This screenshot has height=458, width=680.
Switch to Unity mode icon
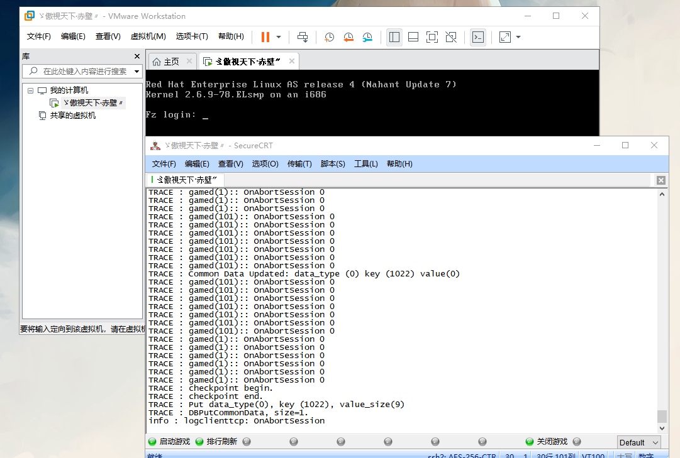pos(451,37)
